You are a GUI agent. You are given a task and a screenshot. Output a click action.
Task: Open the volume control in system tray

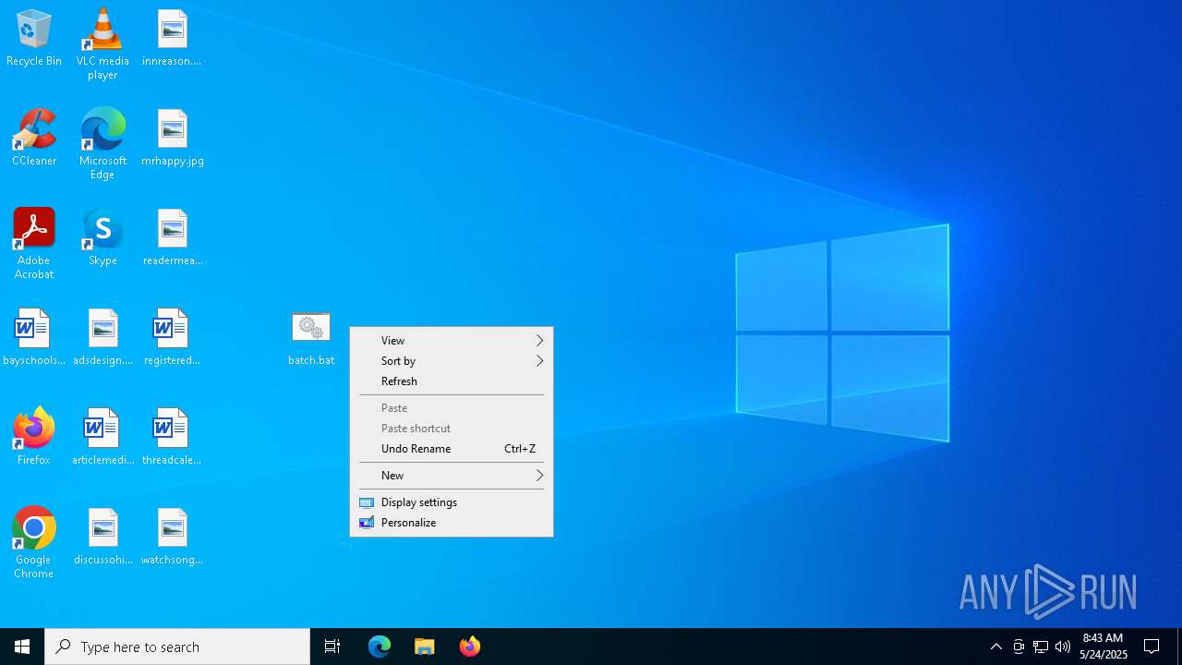(1063, 647)
